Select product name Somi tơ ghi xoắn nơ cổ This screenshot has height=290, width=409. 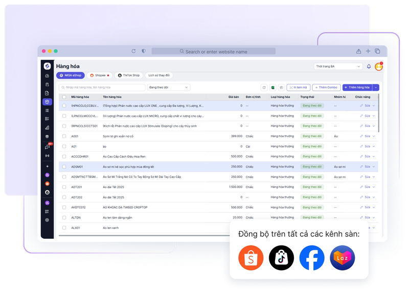coord(118,136)
